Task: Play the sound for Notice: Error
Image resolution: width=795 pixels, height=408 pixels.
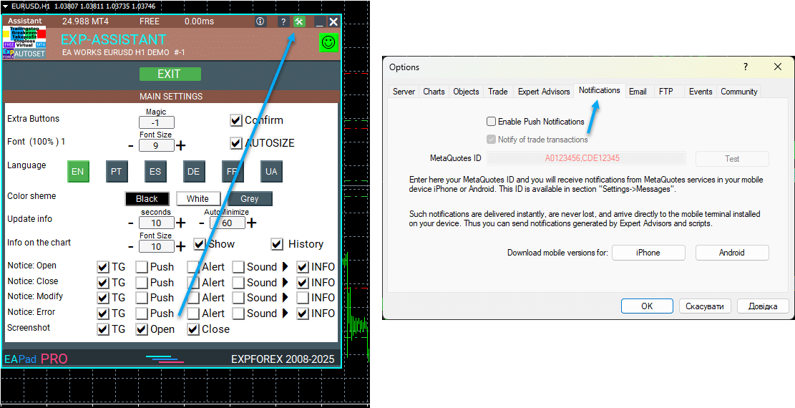Action: [x=286, y=314]
